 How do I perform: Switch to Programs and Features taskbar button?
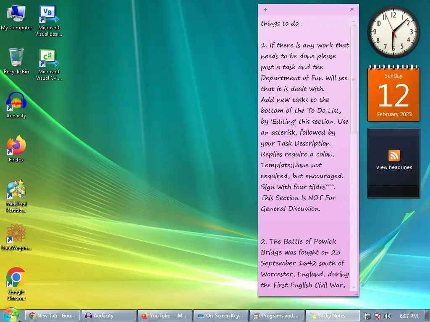(277, 316)
